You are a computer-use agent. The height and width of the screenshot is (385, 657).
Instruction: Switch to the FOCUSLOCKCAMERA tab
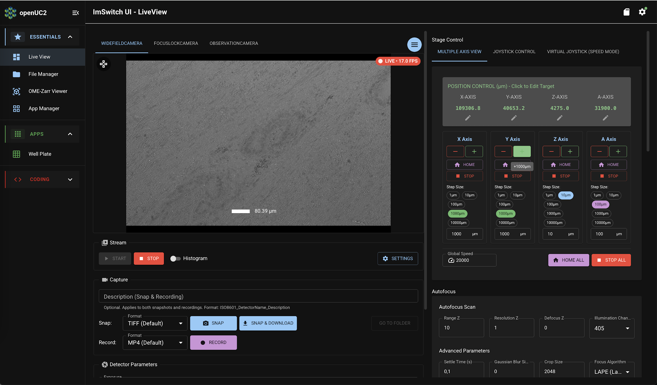(176, 43)
